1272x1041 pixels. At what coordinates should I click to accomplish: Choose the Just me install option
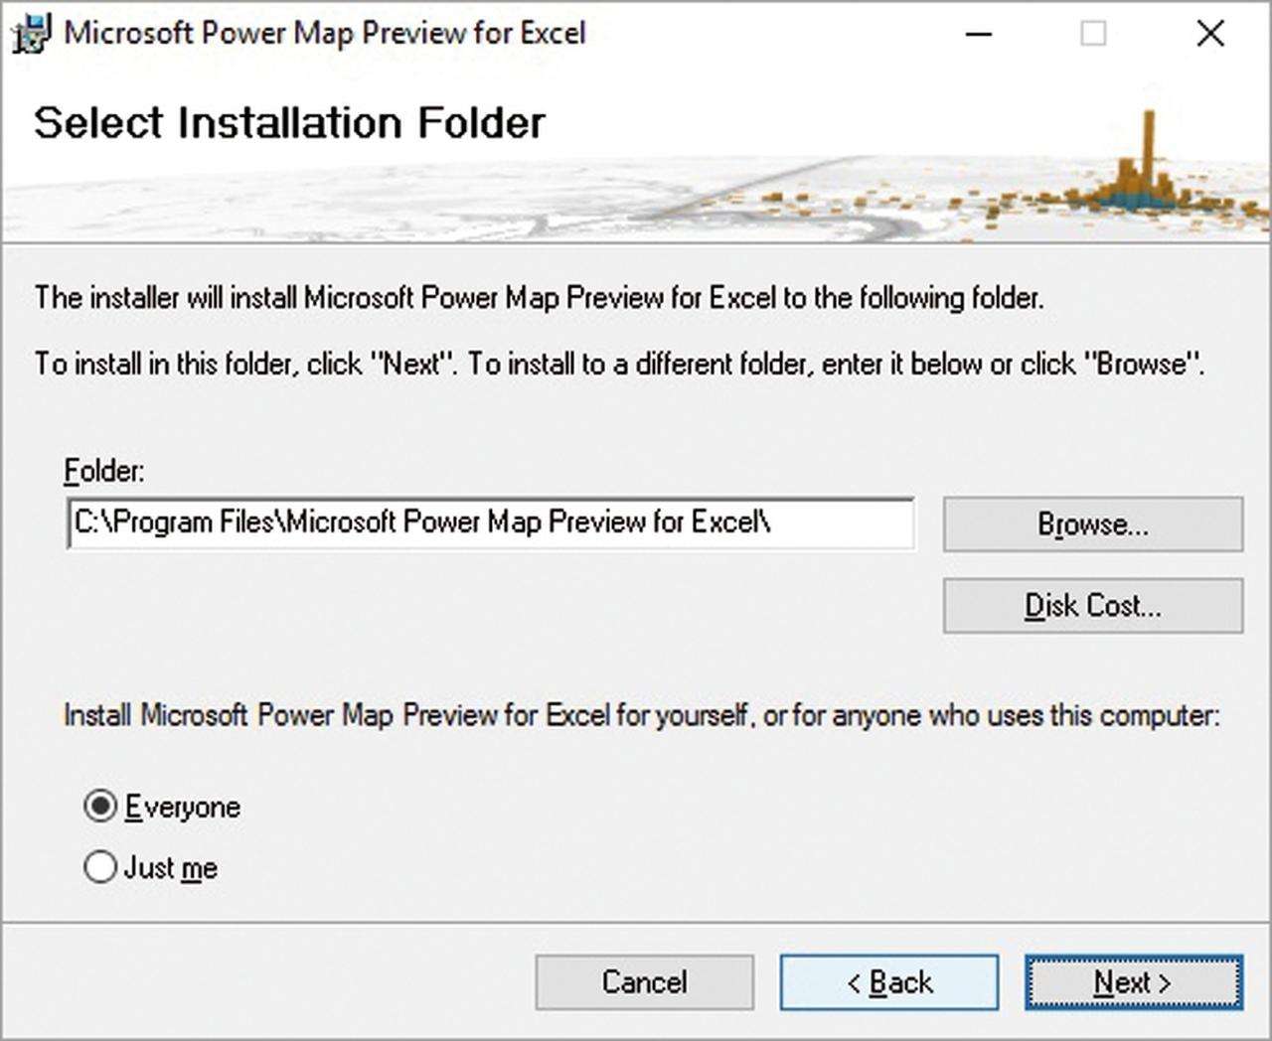pyautogui.click(x=100, y=867)
